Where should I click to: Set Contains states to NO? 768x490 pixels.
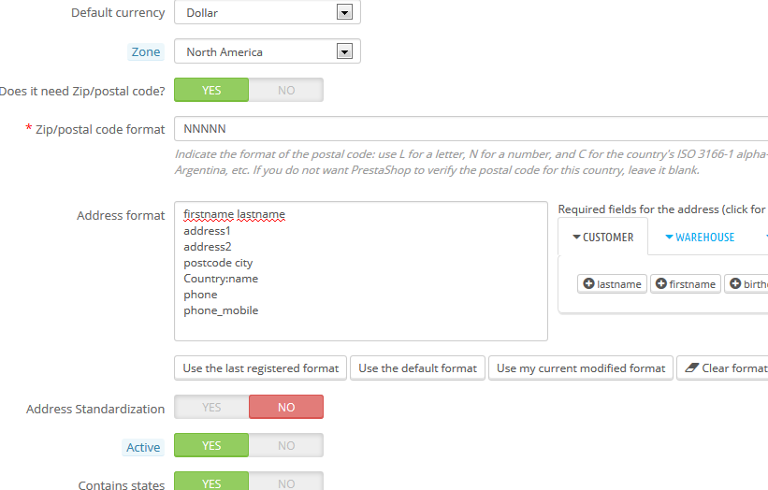point(285,483)
